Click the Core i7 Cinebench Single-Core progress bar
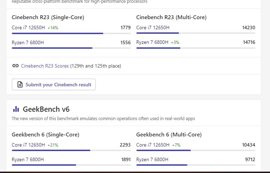 coord(71,33)
